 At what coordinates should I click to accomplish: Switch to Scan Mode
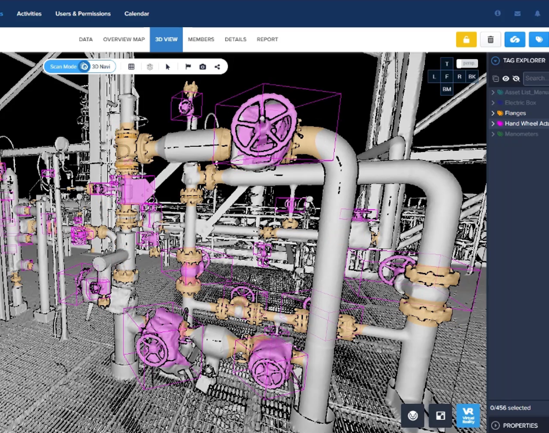[63, 66]
